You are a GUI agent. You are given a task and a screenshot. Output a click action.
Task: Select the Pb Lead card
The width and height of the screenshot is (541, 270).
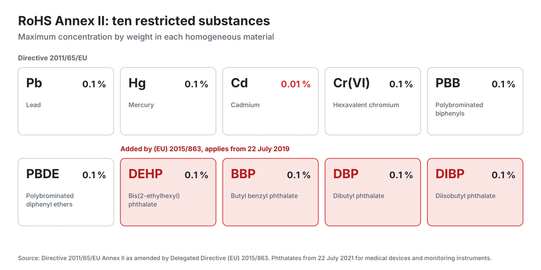click(66, 101)
